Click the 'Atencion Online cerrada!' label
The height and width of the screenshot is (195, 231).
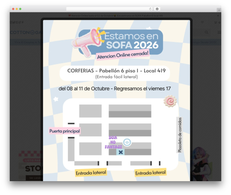point(123,55)
